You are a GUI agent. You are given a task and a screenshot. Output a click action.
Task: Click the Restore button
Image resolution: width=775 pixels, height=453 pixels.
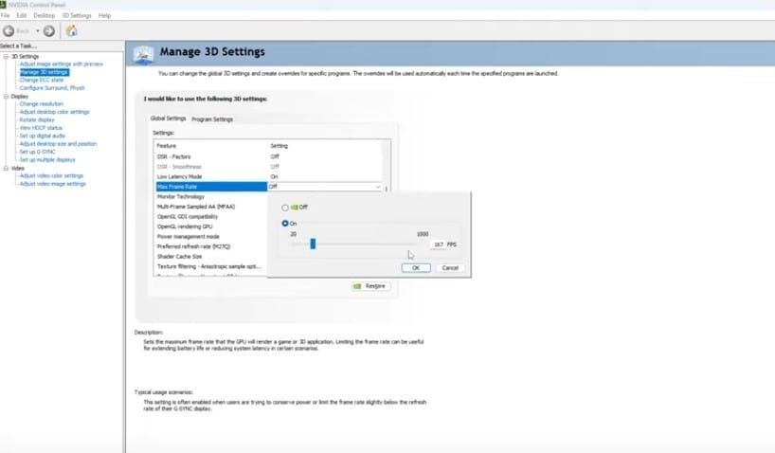coord(370,286)
